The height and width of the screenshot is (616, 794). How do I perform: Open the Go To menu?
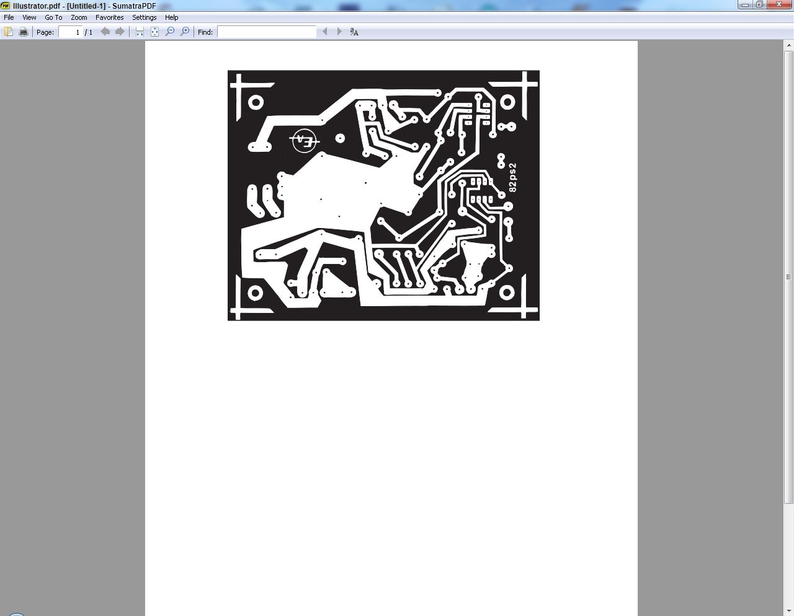[53, 17]
